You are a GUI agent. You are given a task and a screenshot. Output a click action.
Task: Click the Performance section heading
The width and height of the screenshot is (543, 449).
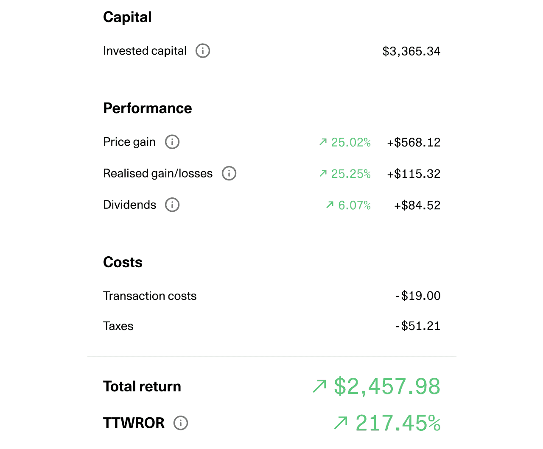coord(148,108)
